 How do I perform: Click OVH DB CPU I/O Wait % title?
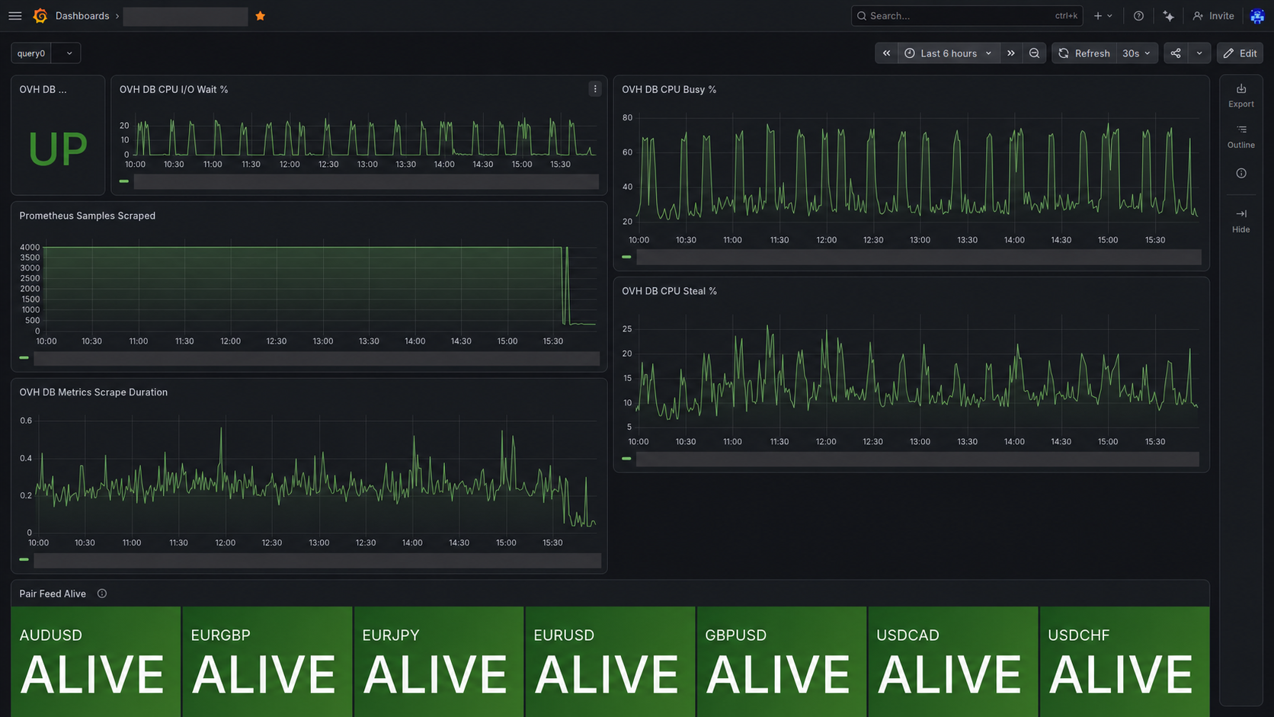point(174,89)
